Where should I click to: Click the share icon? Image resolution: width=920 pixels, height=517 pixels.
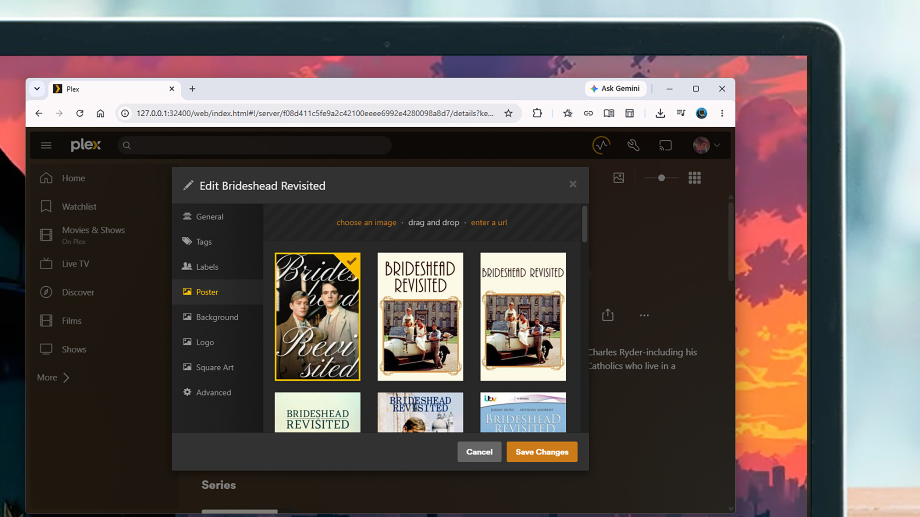[x=608, y=315]
